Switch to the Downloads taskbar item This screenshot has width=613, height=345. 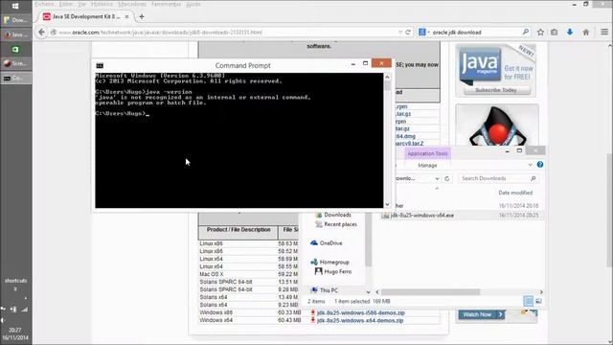[x=16, y=20]
